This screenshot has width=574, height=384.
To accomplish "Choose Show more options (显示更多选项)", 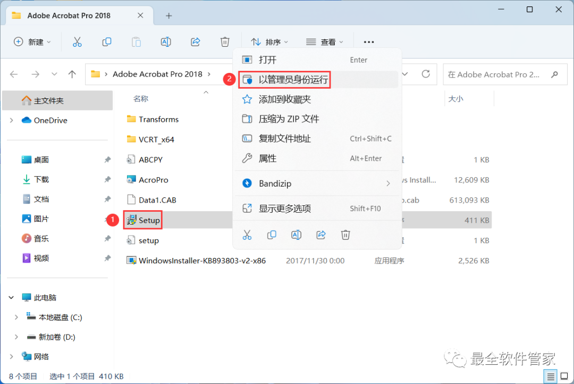I will coord(316,208).
